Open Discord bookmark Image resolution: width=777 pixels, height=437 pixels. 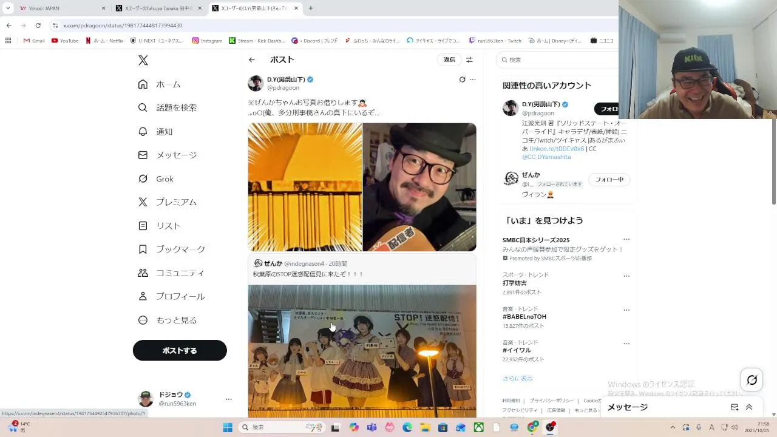click(314, 41)
